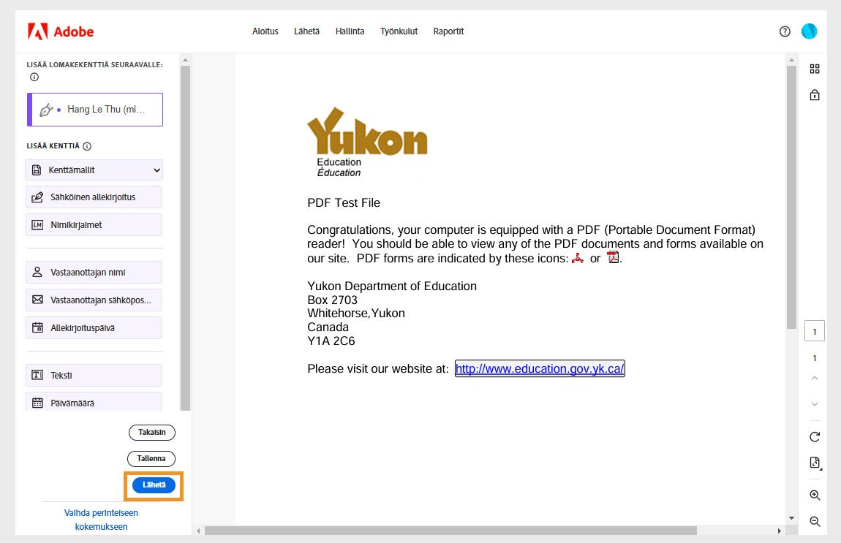Open the education.gov.yk.ca link
This screenshot has height=543, width=841.
(x=540, y=369)
